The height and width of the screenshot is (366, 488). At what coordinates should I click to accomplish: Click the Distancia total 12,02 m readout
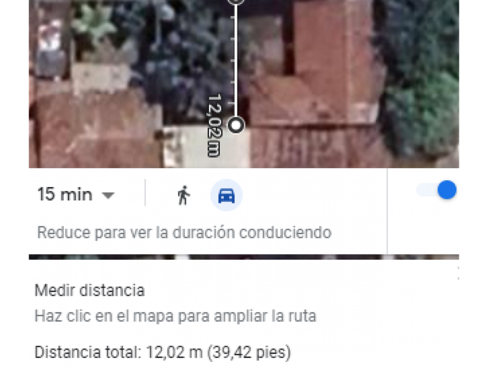point(163,352)
